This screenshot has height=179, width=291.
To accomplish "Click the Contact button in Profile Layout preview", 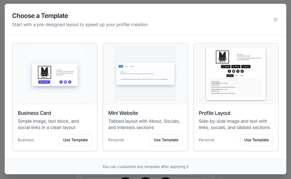I will 236,67.
